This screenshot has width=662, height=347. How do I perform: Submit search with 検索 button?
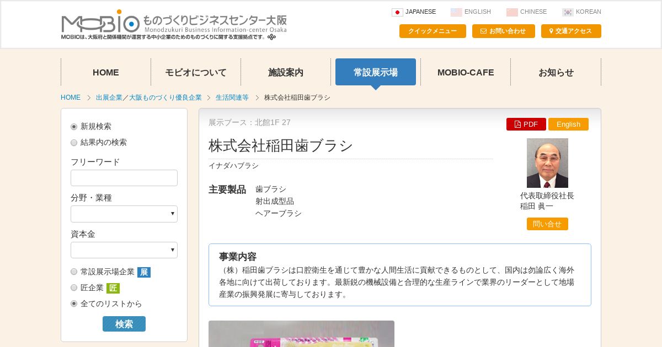pyautogui.click(x=124, y=324)
